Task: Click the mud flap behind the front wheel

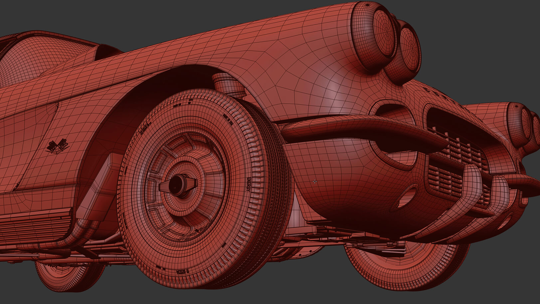Action: click(100, 186)
